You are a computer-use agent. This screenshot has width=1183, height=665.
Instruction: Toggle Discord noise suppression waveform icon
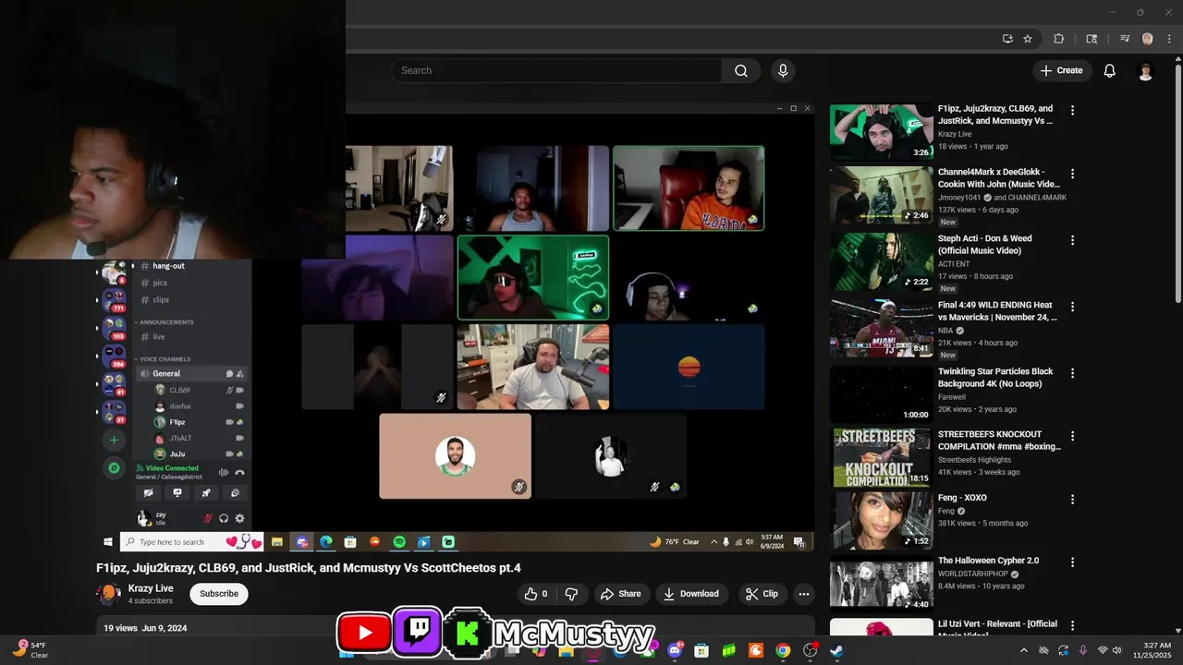223,472
